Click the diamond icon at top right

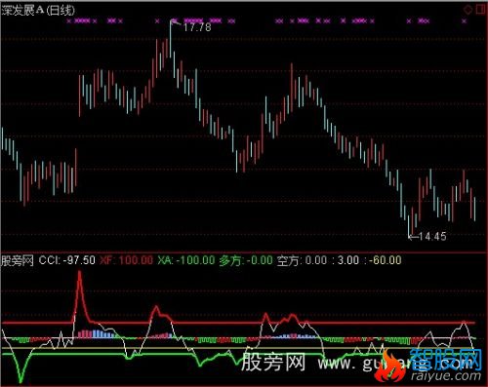(x=468, y=10)
